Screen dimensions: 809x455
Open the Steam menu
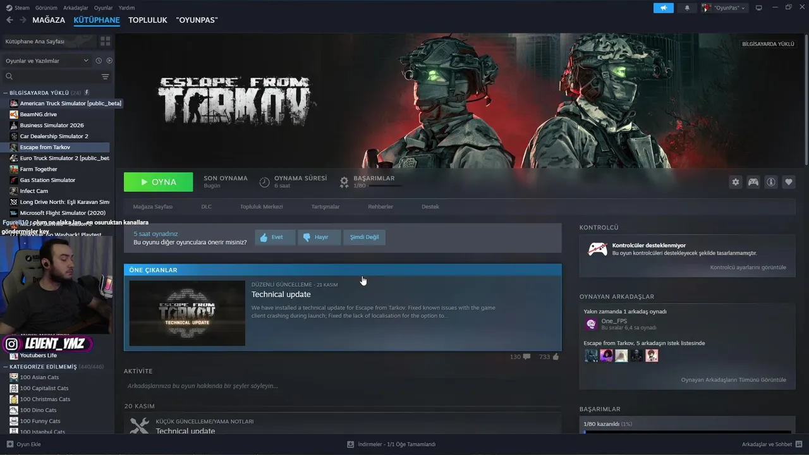(x=18, y=8)
